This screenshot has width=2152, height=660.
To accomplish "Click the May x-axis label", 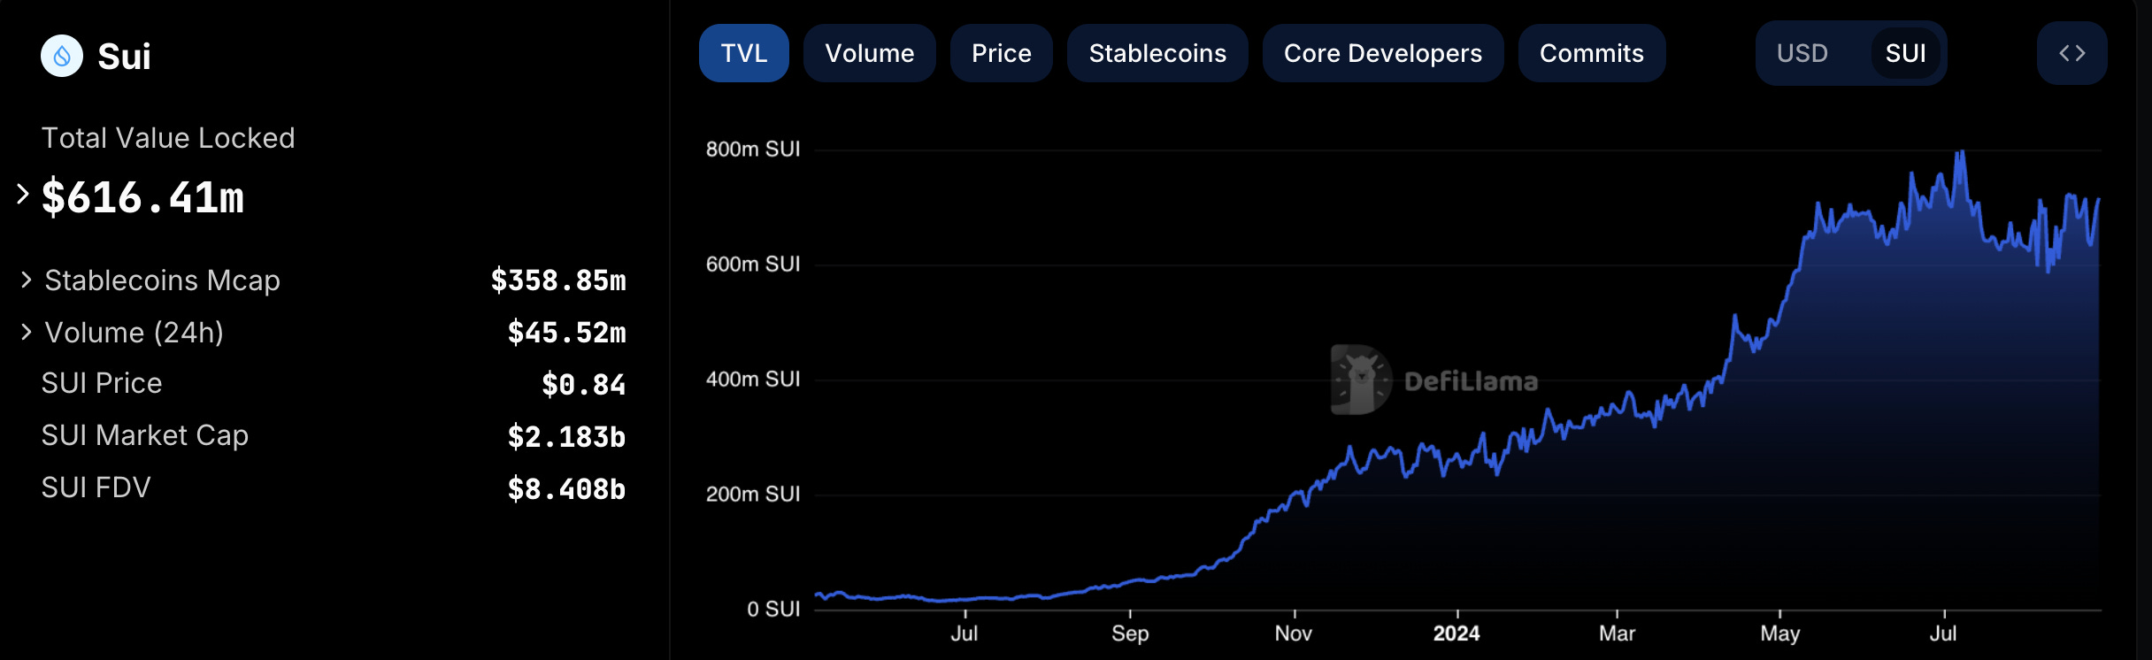I will point(1779,633).
